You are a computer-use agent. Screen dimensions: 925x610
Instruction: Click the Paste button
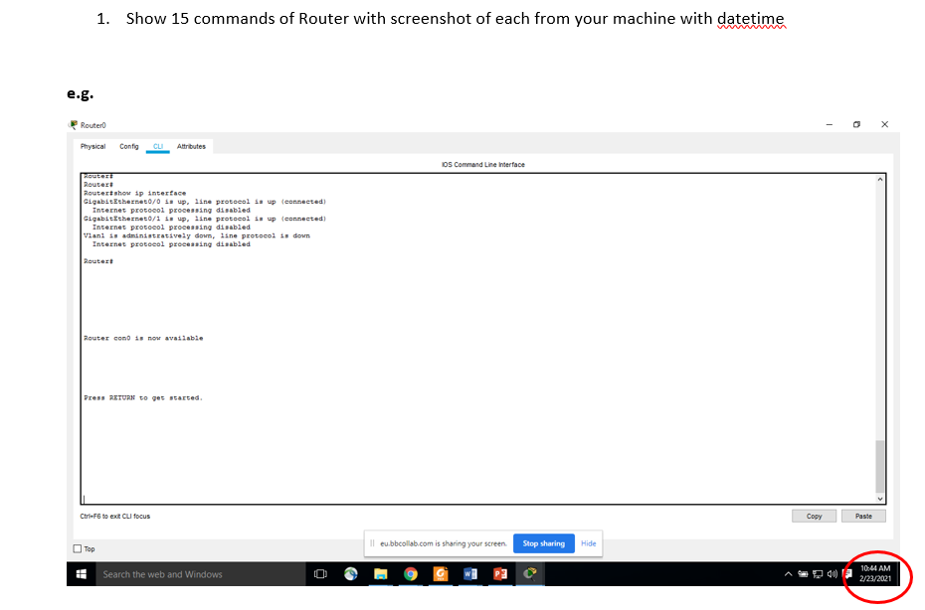pyautogui.click(x=862, y=516)
